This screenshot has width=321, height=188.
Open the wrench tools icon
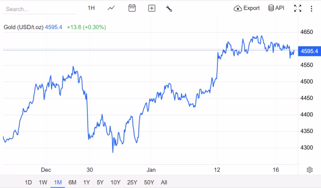(169, 8)
